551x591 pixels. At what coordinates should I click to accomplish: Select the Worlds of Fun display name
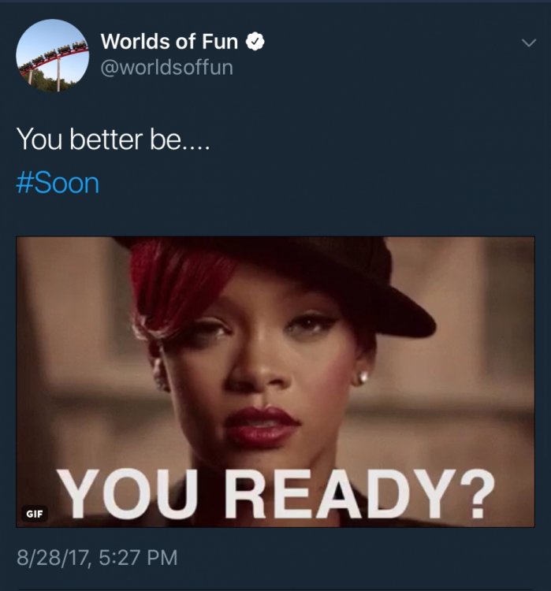tap(169, 41)
